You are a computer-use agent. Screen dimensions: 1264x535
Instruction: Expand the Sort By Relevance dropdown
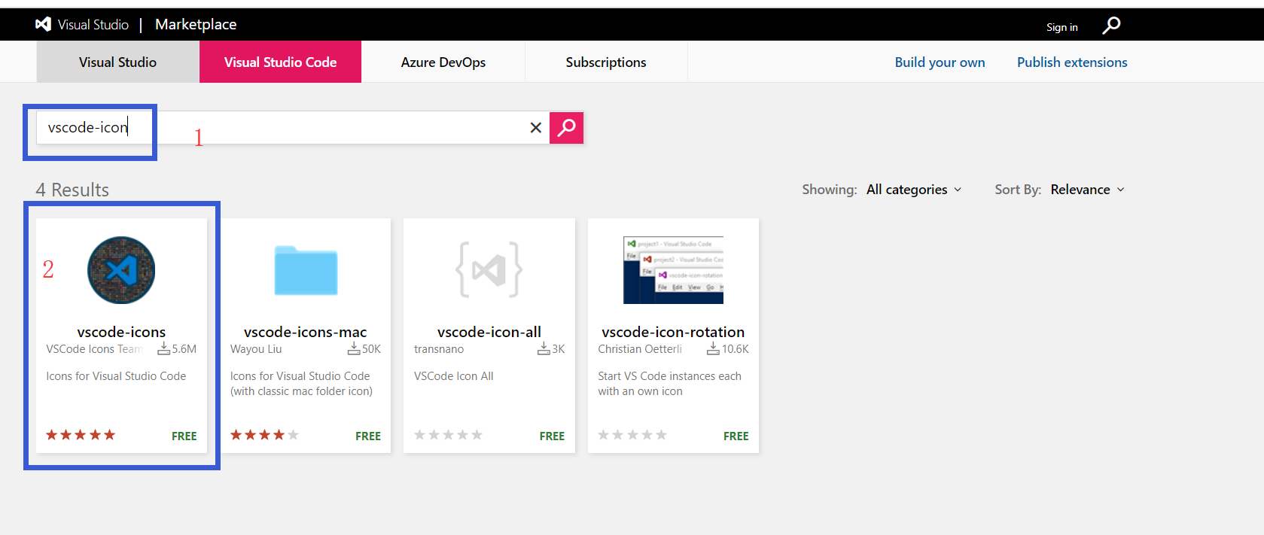[x=1088, y=190]
